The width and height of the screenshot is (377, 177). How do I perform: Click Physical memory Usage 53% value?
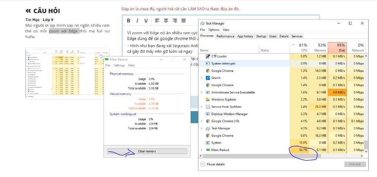click(x=151, y=79)
